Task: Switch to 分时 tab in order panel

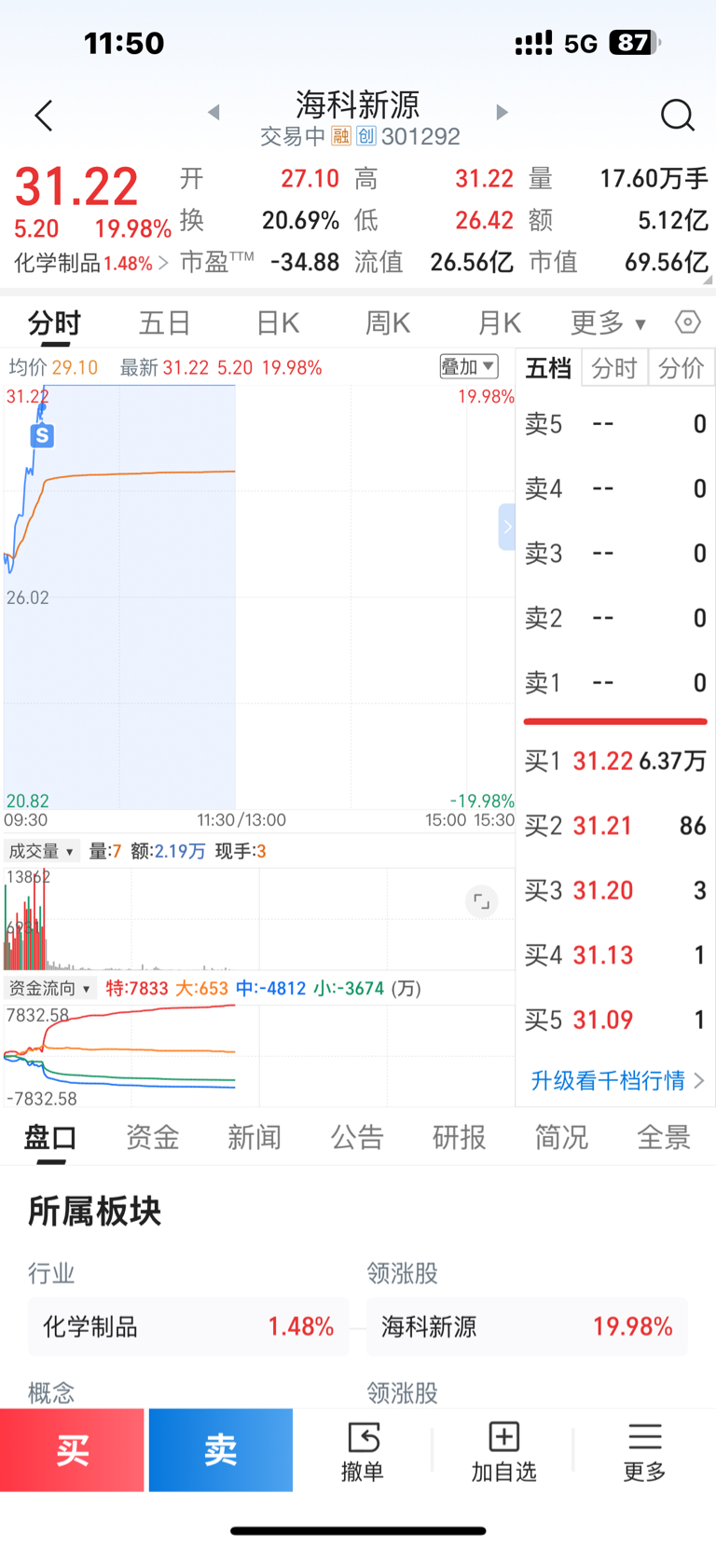Action: click(613, 368)
